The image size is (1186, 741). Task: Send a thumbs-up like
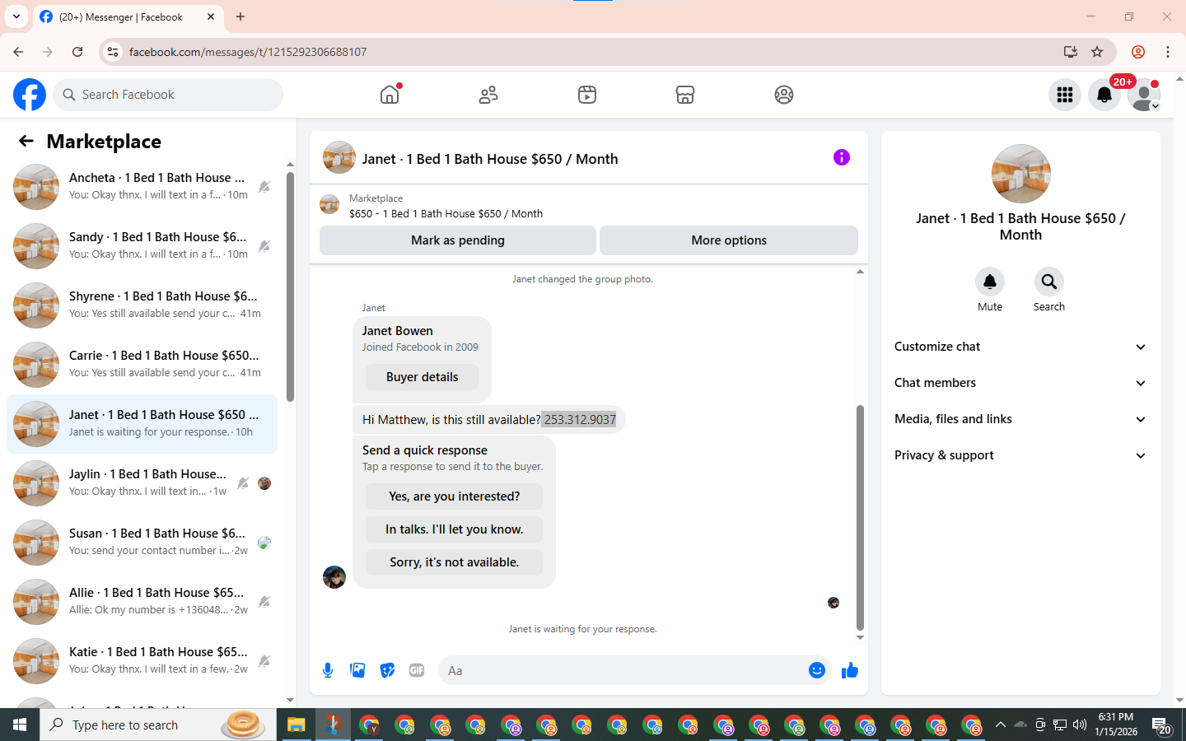pyautogui.click(x=850, y=670)
